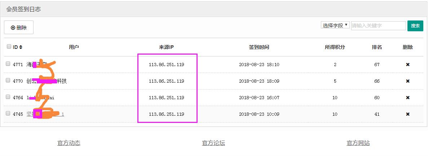Click the 签到时间 column header
Viewport: 428px width, 156px height.
tap(259, 47)
